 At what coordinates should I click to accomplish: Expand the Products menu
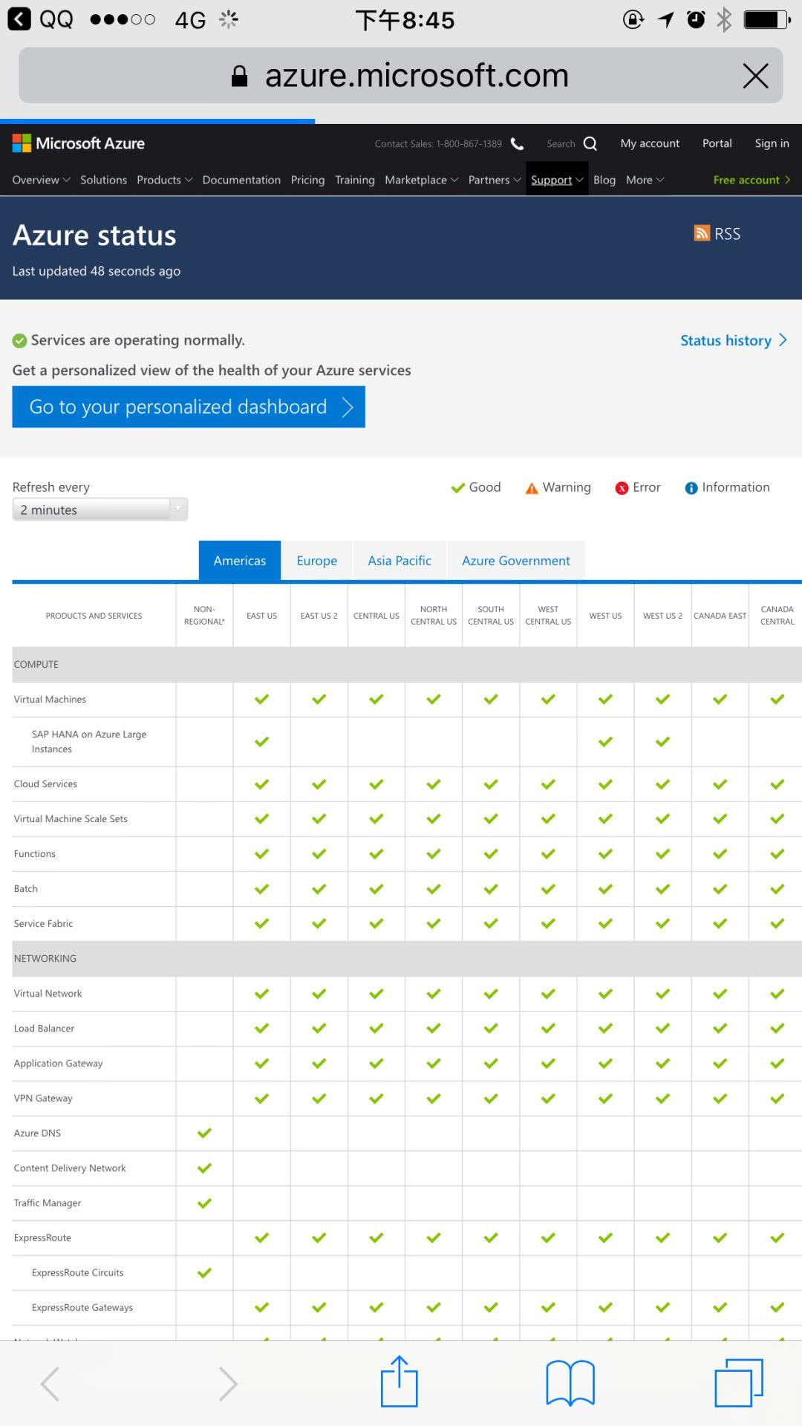(x=164, y=180)
